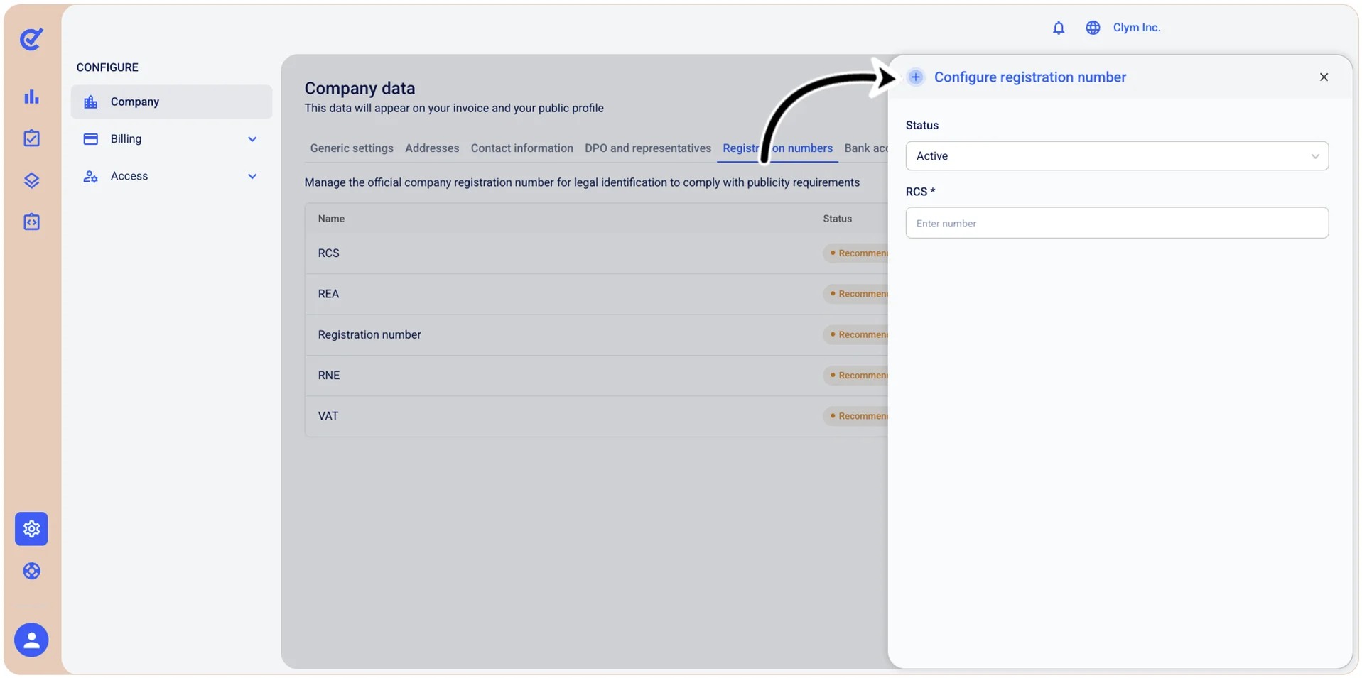Select the VAT table row

pyautogui.click(x=597, y=416)
